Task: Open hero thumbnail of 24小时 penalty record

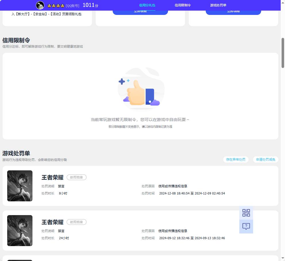Action: click(20, 231)
